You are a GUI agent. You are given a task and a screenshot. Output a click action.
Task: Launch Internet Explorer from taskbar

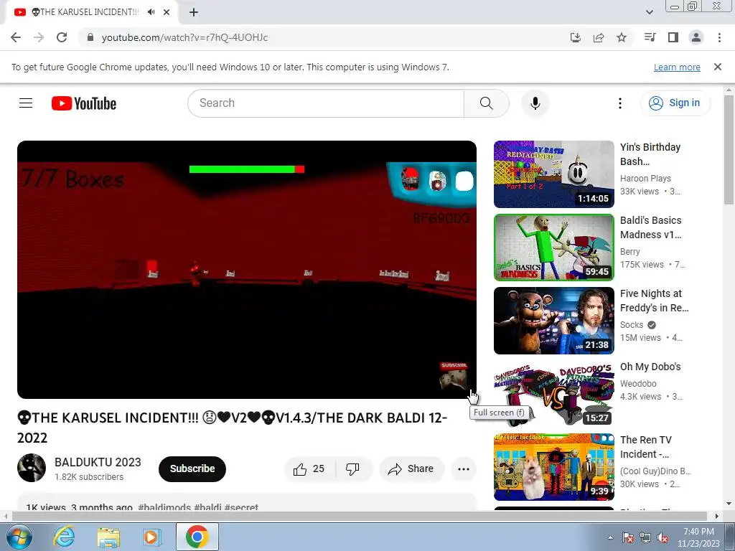65,537
